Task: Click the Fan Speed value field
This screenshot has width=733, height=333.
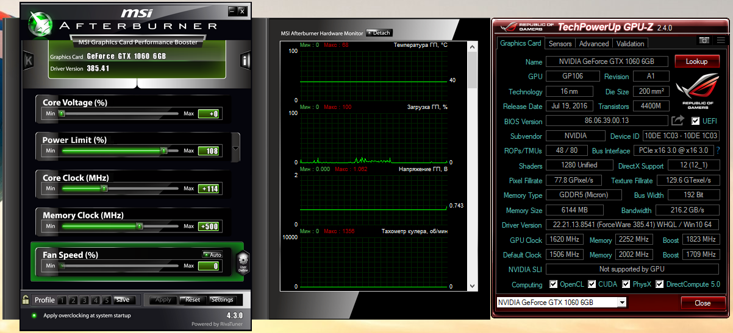Action: click(209, 265)
